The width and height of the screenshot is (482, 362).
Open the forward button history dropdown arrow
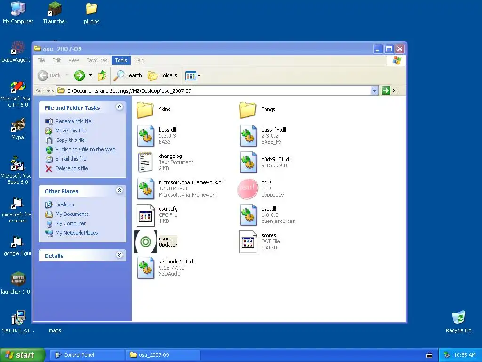90,75
